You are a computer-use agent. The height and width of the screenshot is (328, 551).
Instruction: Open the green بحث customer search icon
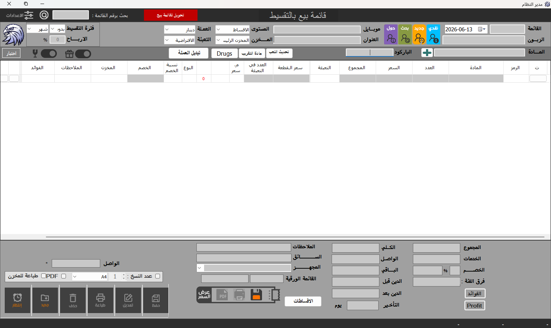tap(405, 35)
